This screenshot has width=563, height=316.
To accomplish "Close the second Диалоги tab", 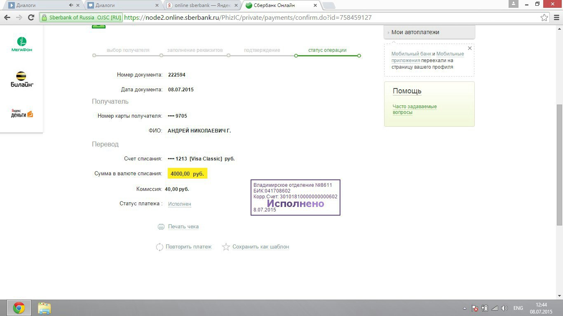I will 157,5.
